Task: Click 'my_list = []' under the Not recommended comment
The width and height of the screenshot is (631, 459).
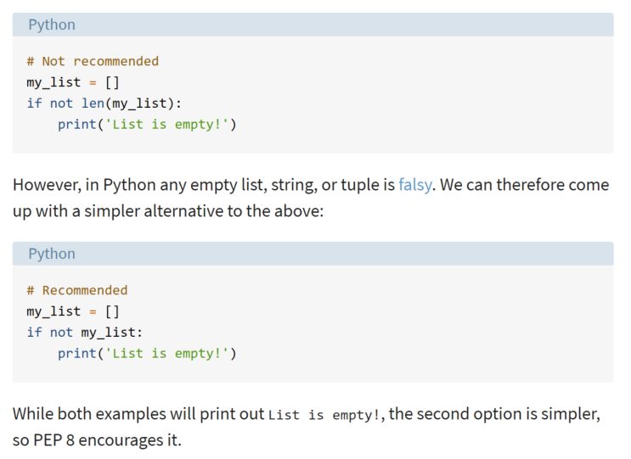Action: pyautogui.click(x=73, y=82)
